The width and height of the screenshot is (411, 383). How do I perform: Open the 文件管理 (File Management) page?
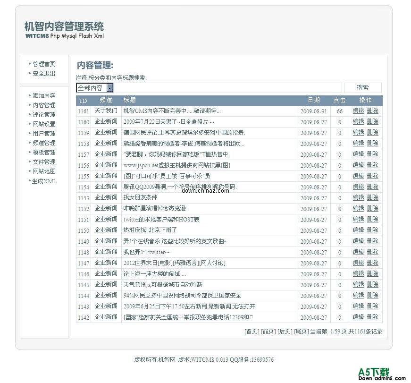pyautogui.click(x=44, y=162)
